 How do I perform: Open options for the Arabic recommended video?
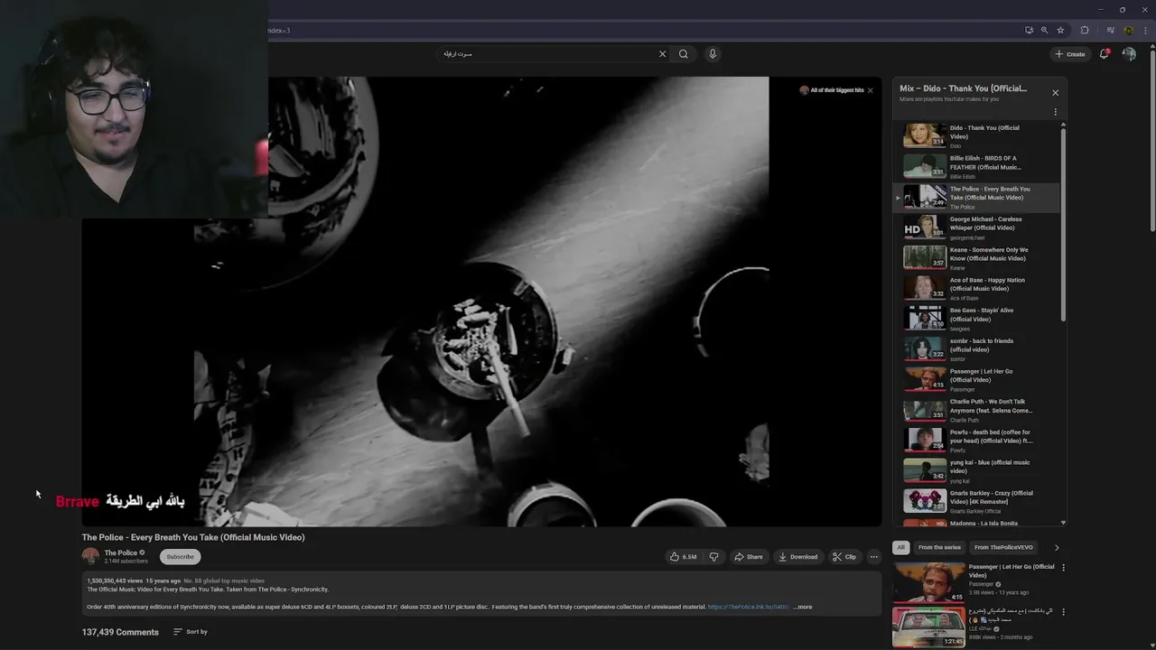pos(1063,612)
